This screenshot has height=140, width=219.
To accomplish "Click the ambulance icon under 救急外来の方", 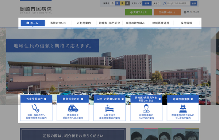I will (x=73, y=108).
